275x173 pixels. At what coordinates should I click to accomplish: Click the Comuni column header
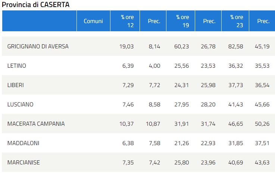[x=93, y=21]
